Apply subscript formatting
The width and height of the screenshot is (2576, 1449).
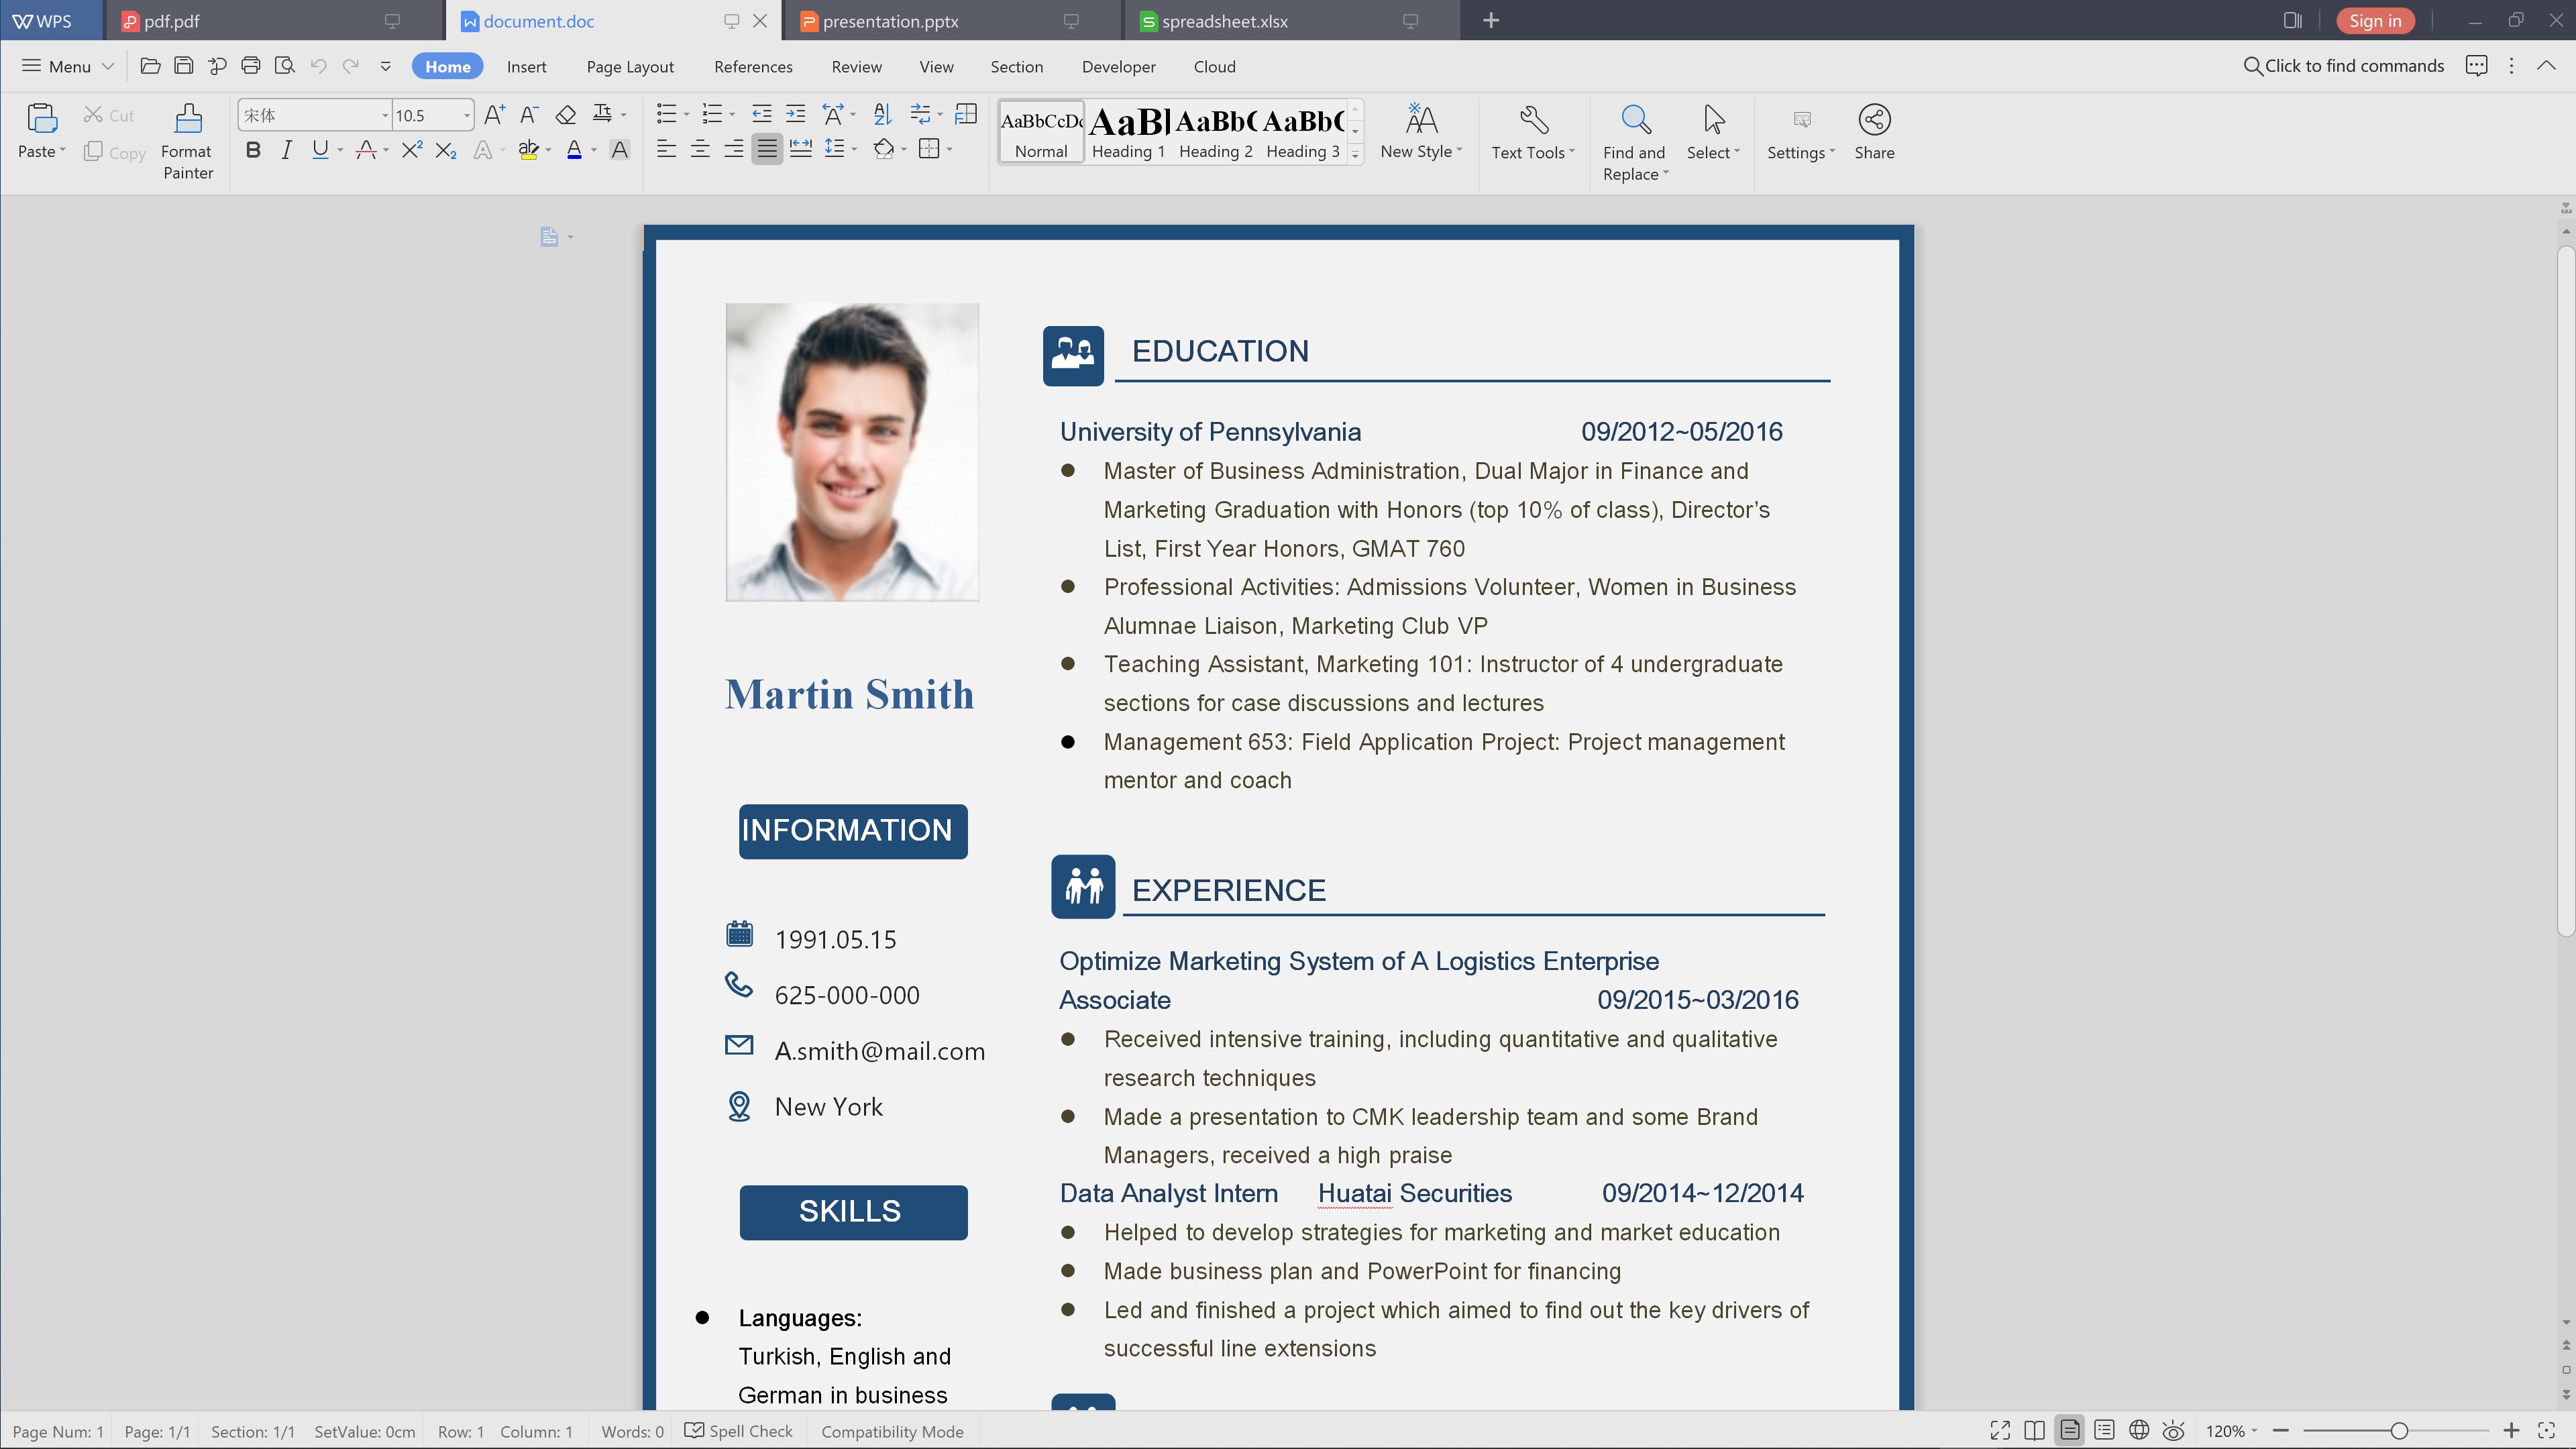click(446, 150)
